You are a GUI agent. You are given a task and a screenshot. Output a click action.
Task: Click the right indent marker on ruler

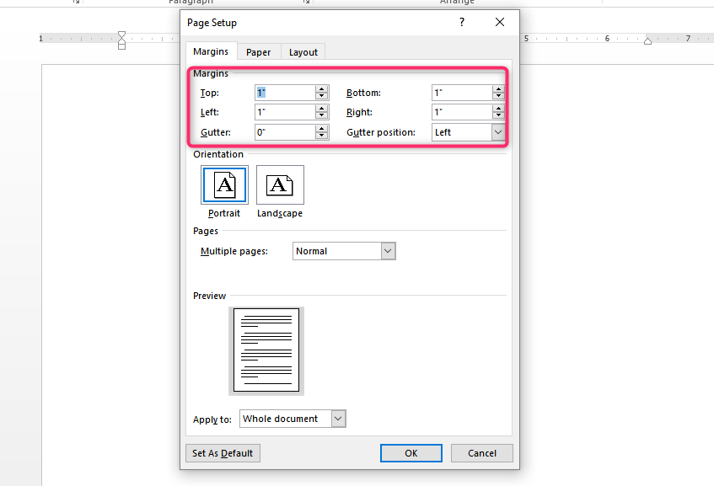(647, 41)
